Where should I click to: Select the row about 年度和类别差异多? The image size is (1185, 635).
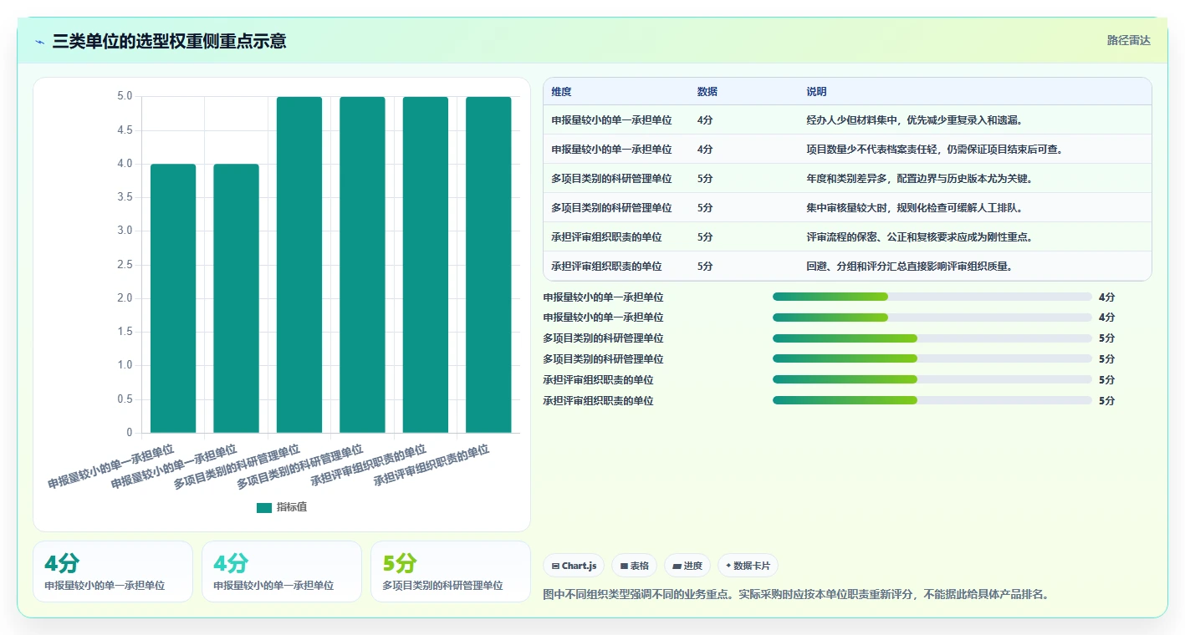[847, 179]
